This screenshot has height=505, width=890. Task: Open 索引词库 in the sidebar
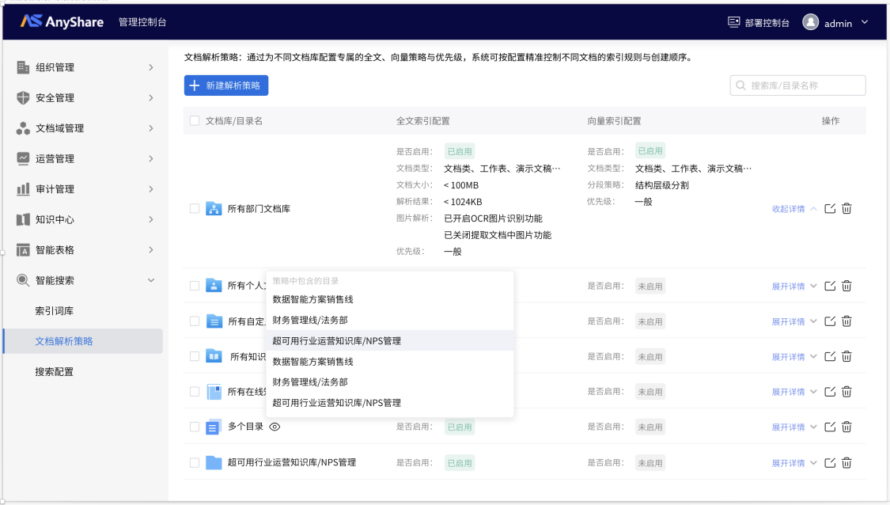(54, 311)
